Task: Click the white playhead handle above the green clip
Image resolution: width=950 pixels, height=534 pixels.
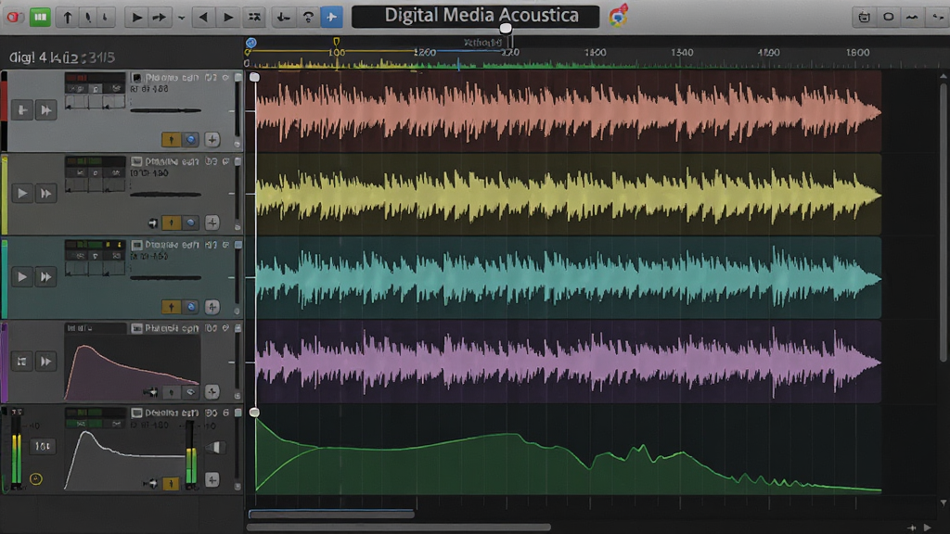Action: (254, 413)
